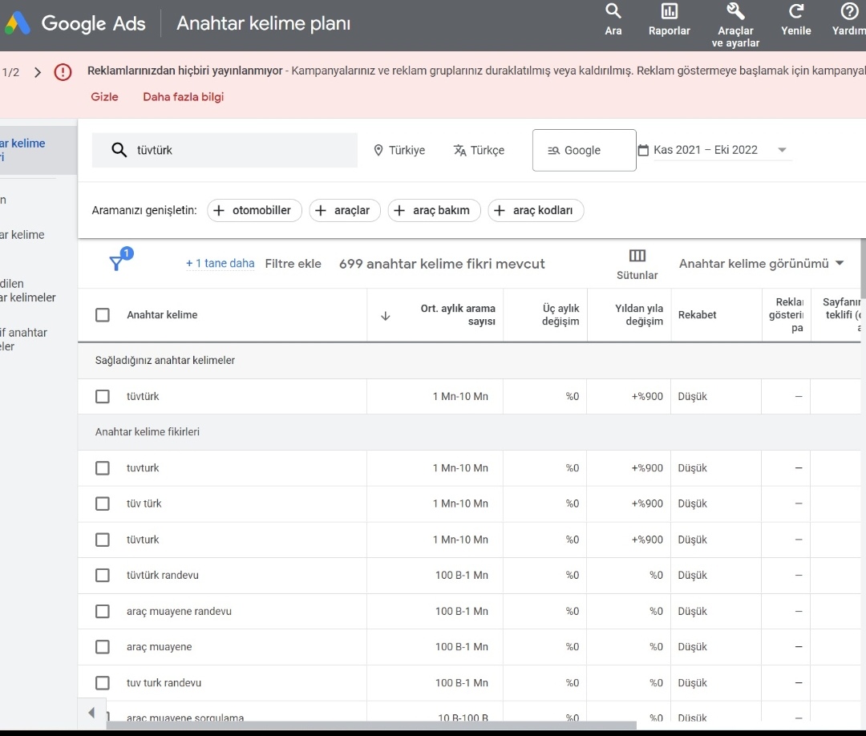Viewport: 866px width, 736px height.
Task: Click Filtre ekle
Action: pos(293,263)
